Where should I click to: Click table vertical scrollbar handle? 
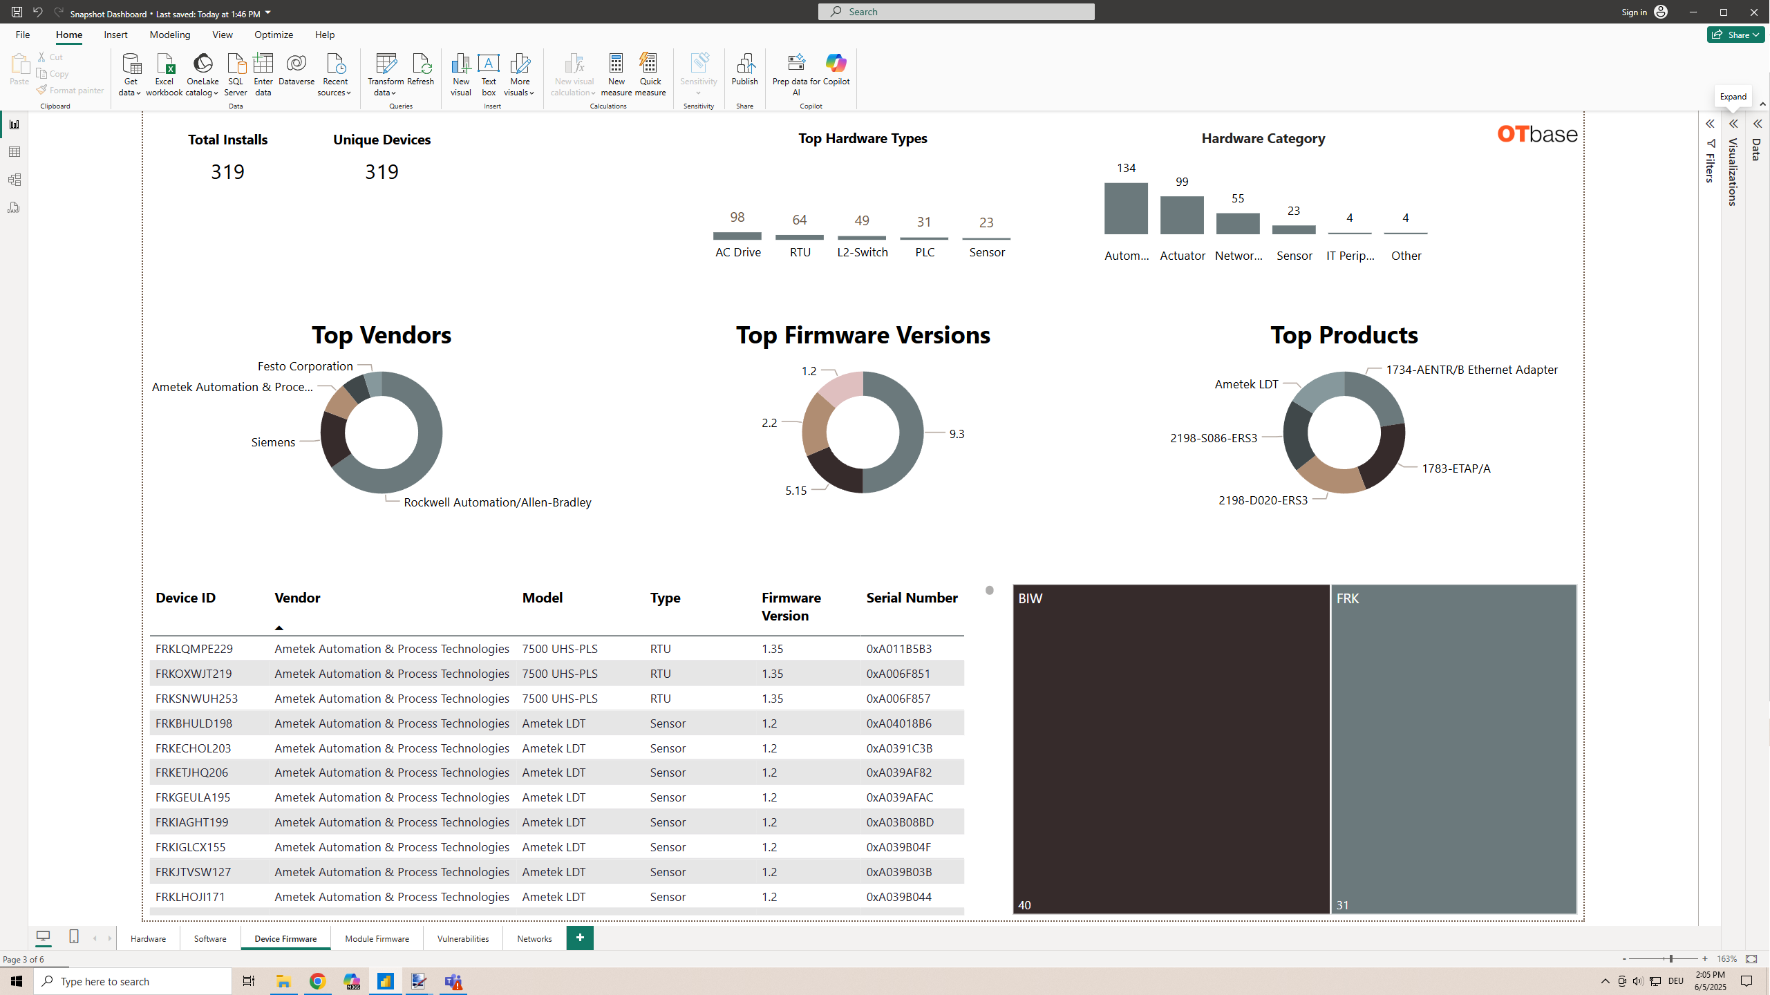click(x=990, y=590)
